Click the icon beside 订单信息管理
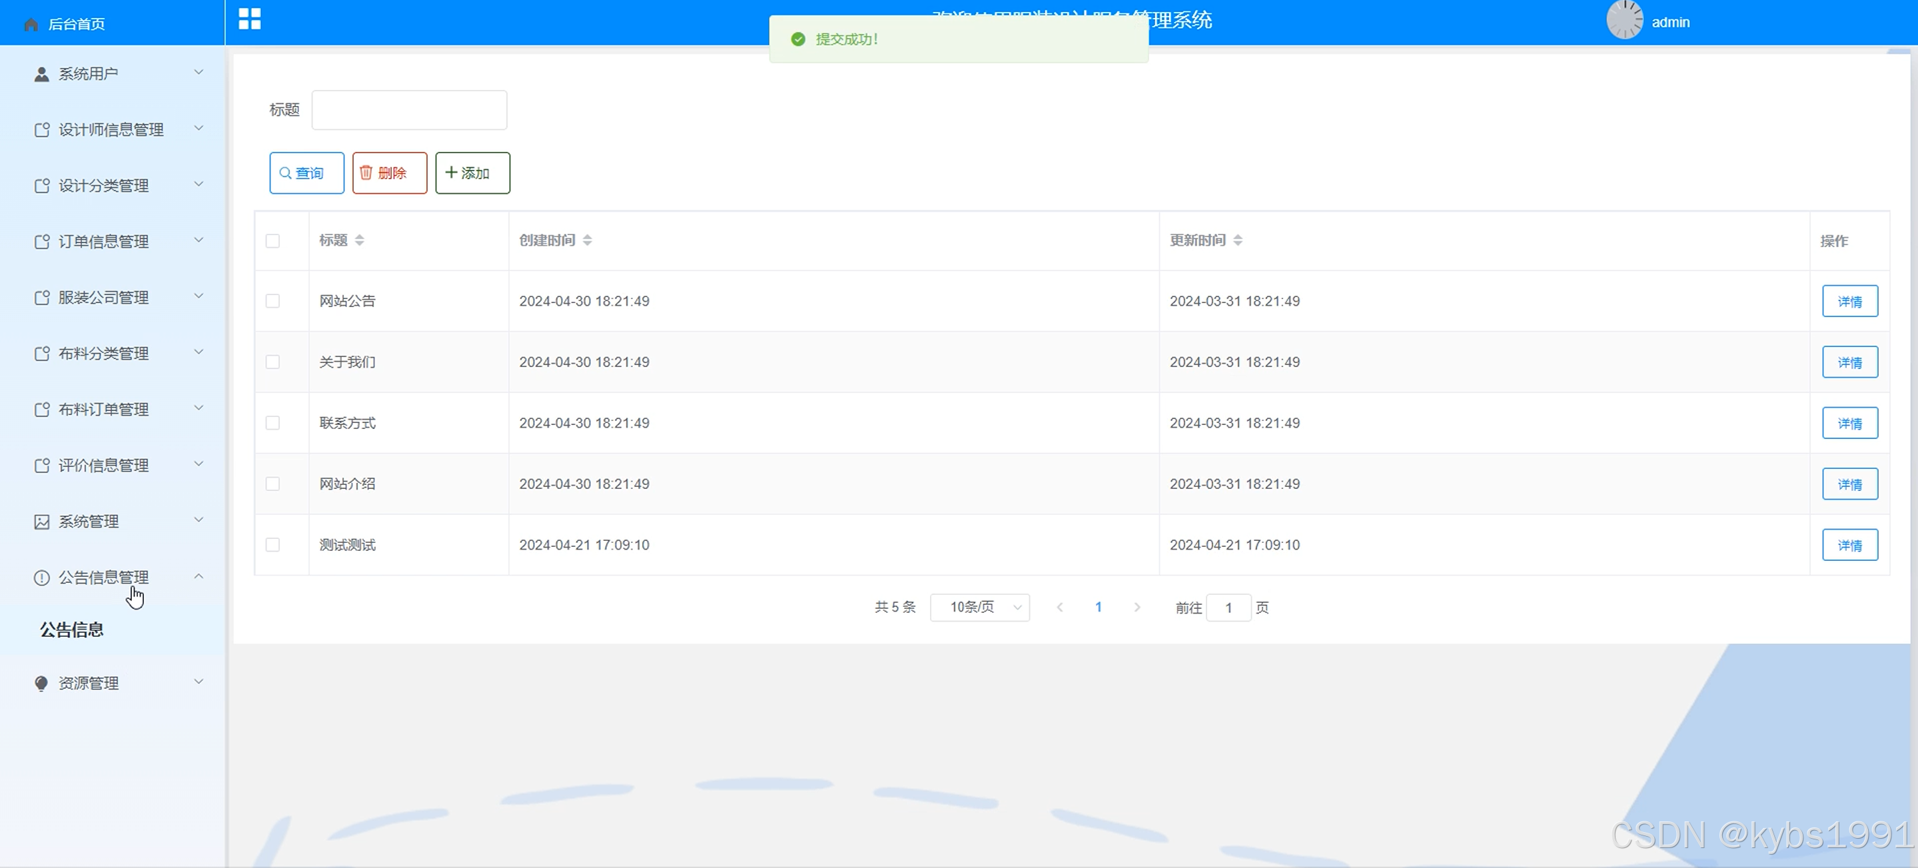This screenshot has width=1918, height=868. click(42, 241)
